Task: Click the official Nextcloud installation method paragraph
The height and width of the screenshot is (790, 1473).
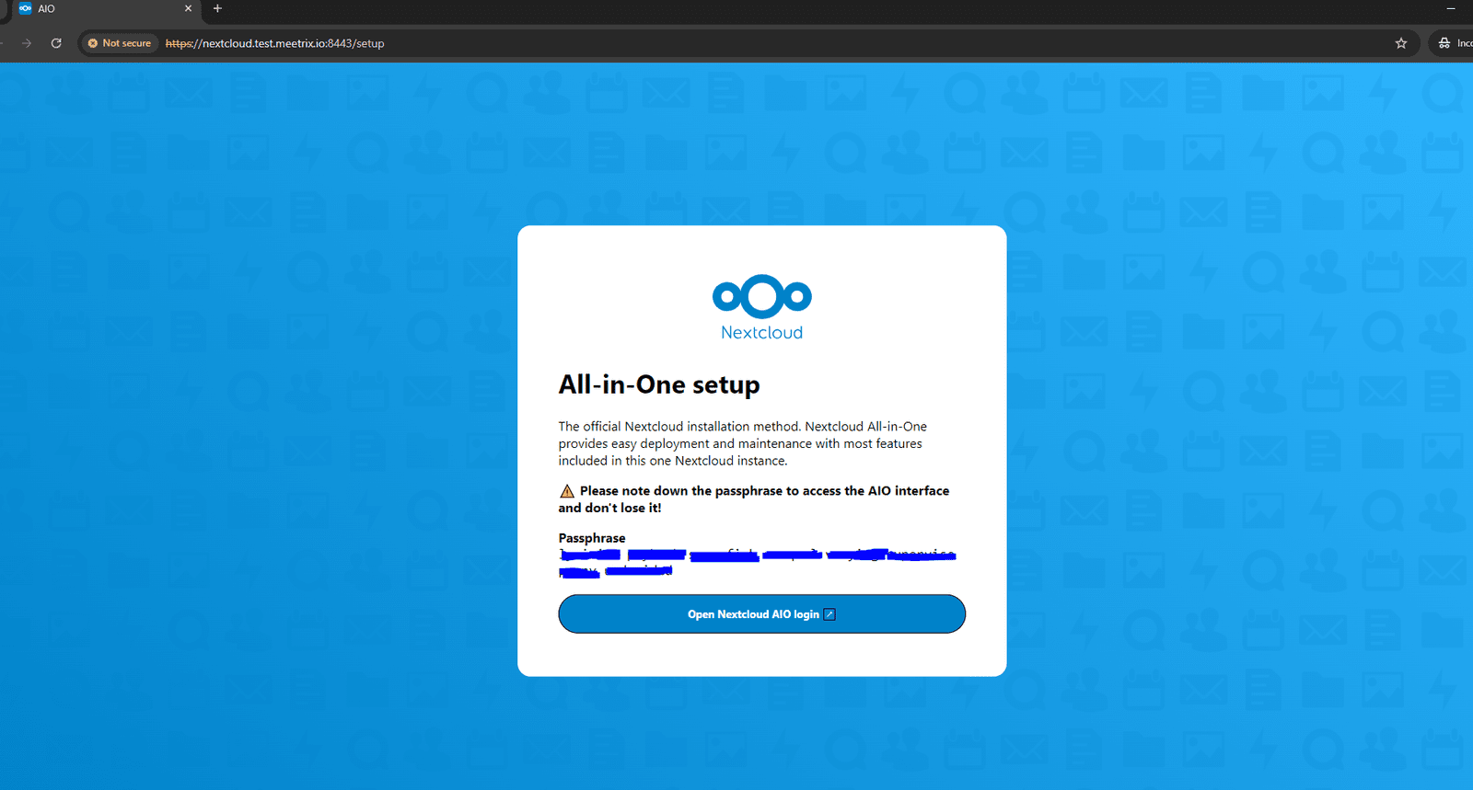Action: [x=743, y=443]
